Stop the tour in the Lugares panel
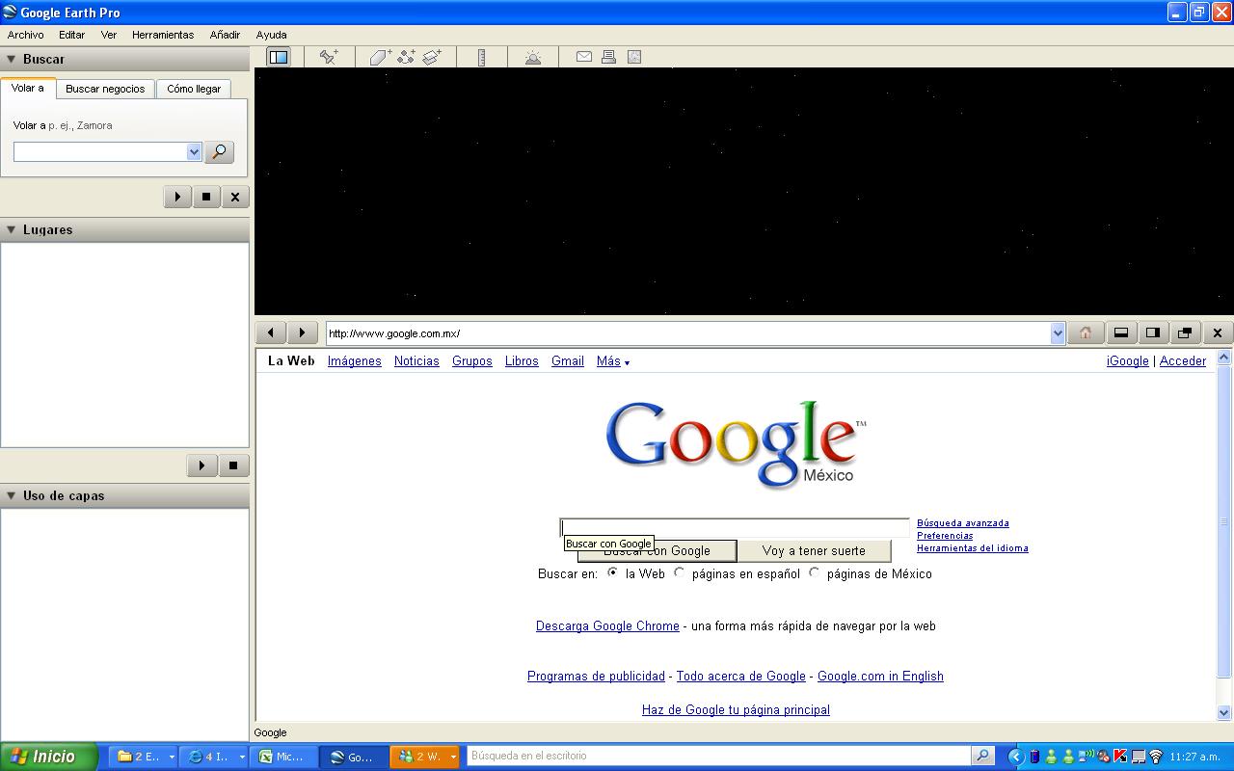Screen dimensions: 1234x771 (x=233, y=465)
